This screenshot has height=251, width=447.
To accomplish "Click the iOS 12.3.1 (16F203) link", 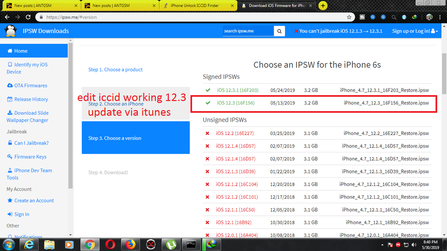I will click(x=238, y=90).
